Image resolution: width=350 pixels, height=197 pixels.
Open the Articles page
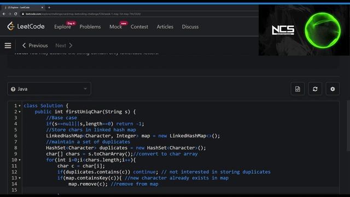click(x=165, y=27)
